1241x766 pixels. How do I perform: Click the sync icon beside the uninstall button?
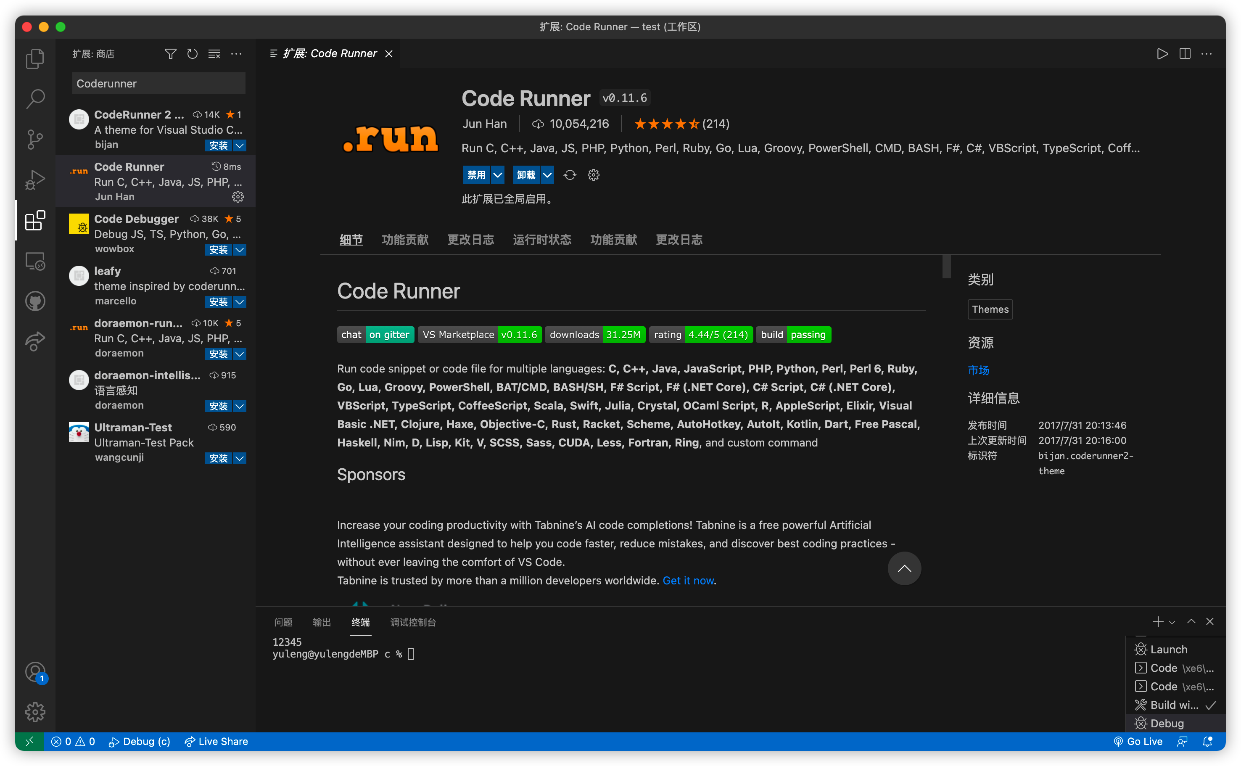[x=570, y=175]
